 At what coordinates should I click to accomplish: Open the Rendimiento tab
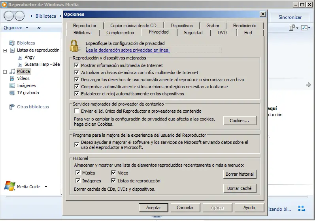[245, 26]
